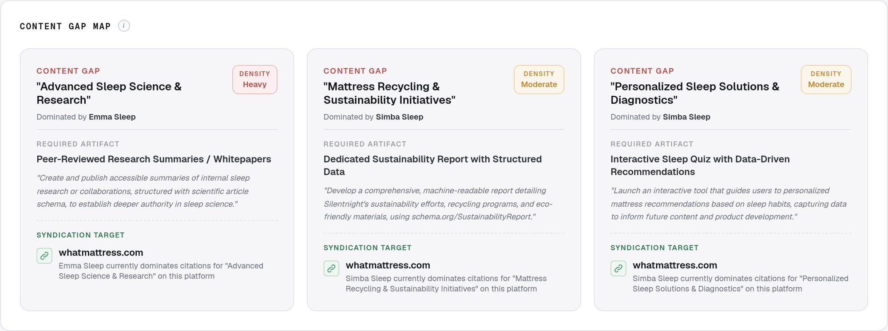Click Density Moderate badge on Mattress Recycling card

coord(539,79)
